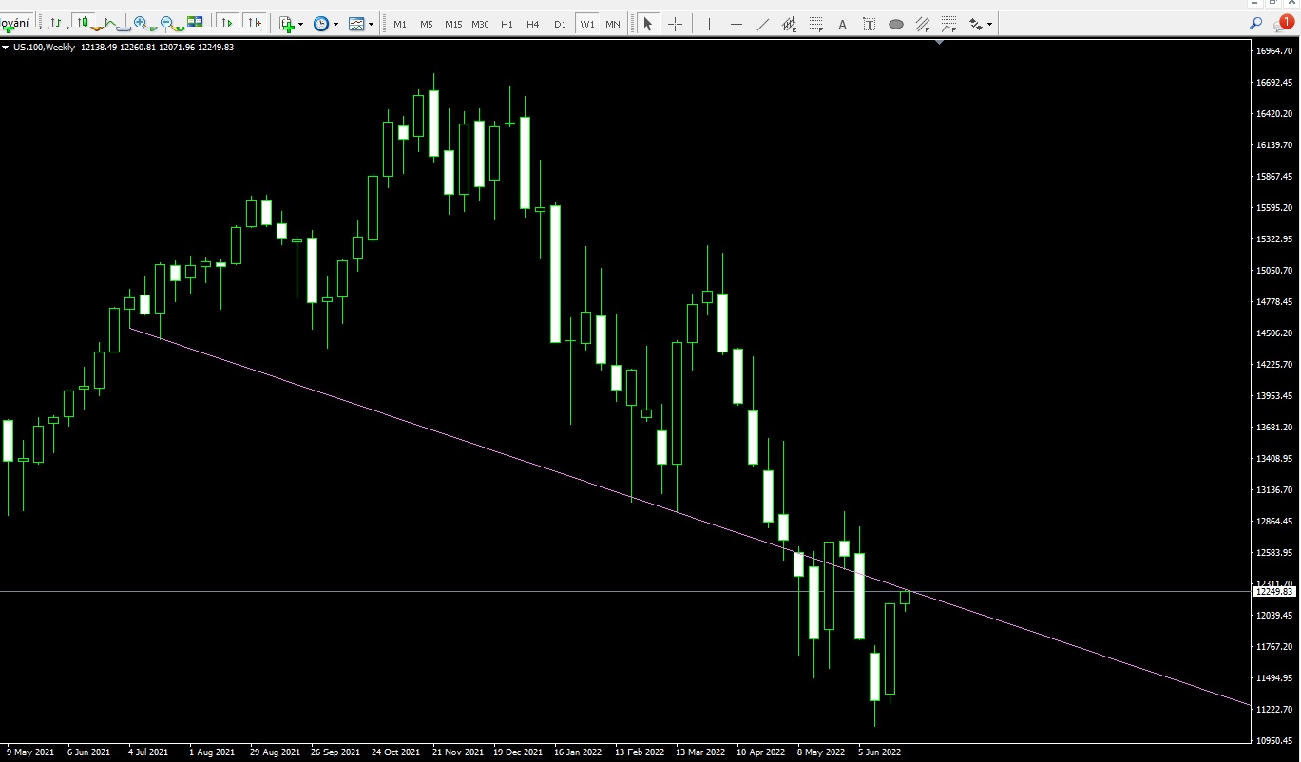Select the equidistant channel tool
This screenshot has height=762, width=1301.
tap(789, 24)
